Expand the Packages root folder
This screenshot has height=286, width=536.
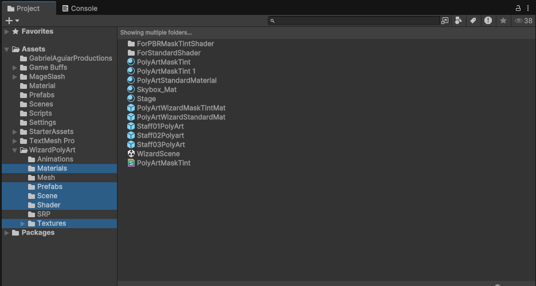click(6, 233)
